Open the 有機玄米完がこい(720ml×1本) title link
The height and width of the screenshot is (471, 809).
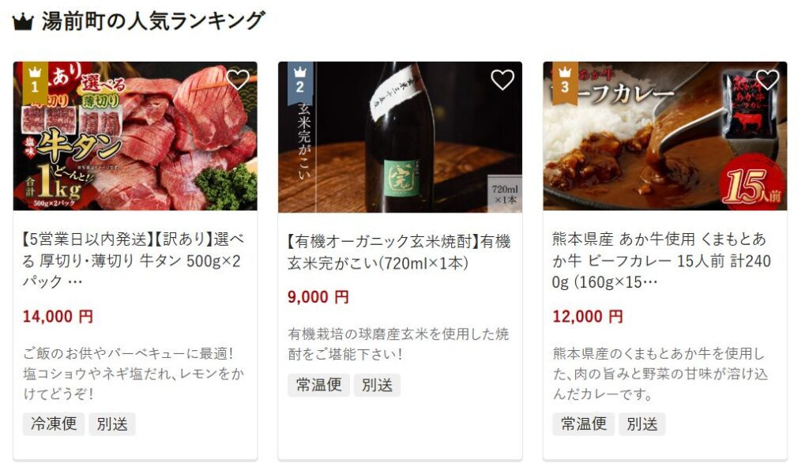[x=399, y=252]
